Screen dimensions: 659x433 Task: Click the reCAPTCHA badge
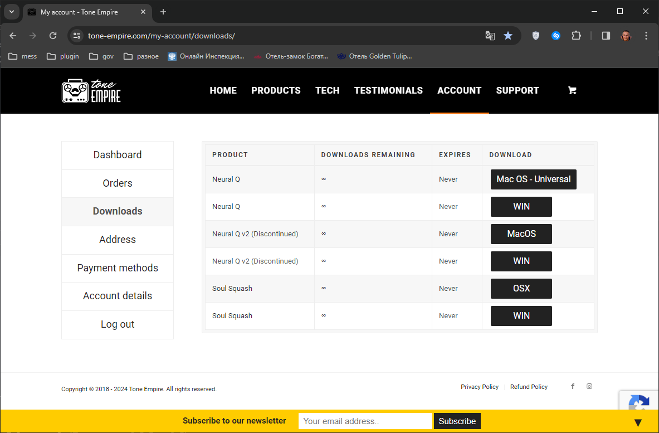point(639,401)
